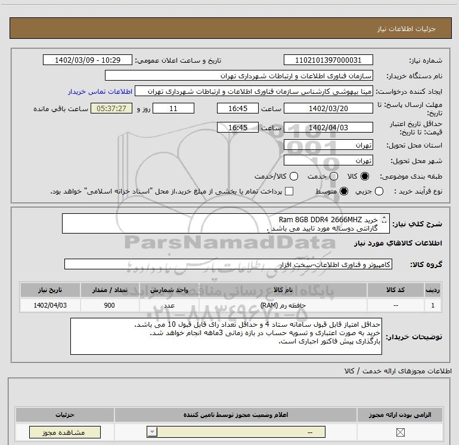Click the کد کالا column header

click(395, 290)
